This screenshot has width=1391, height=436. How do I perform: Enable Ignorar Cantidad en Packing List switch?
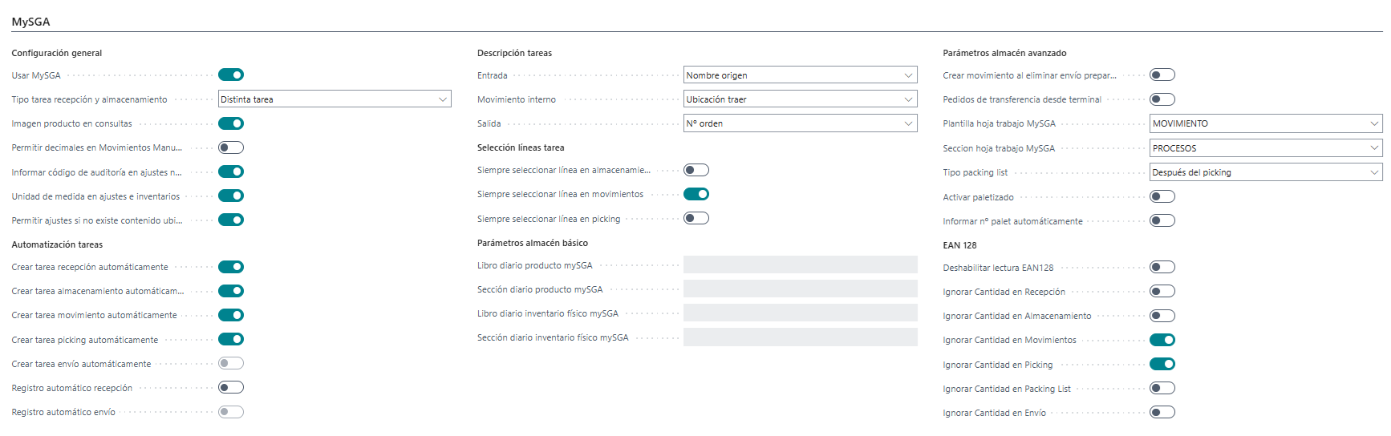coord(1162,388)
